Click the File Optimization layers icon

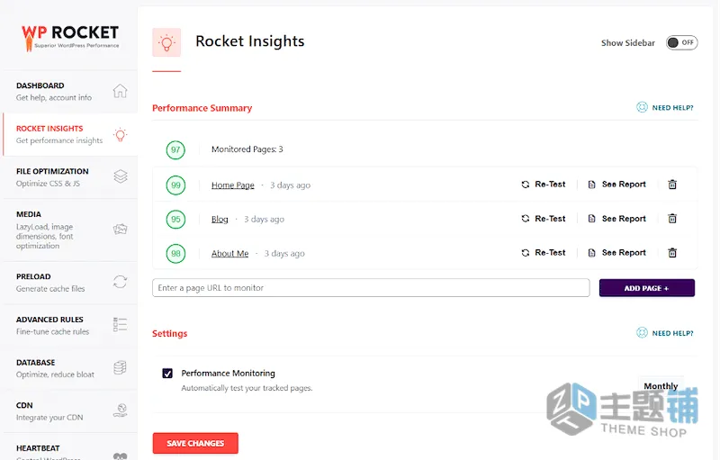click(121, 176)
